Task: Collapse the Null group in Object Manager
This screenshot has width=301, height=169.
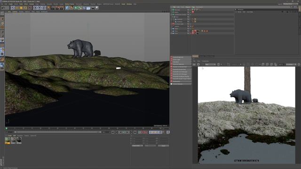Action: pyautogui.click(x=173, y=17)
